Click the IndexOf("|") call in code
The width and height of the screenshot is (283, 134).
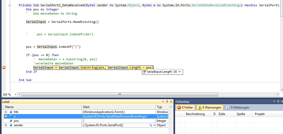(69, 47)
